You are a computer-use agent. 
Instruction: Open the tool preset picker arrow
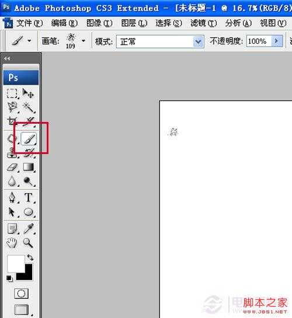[29, 41]
